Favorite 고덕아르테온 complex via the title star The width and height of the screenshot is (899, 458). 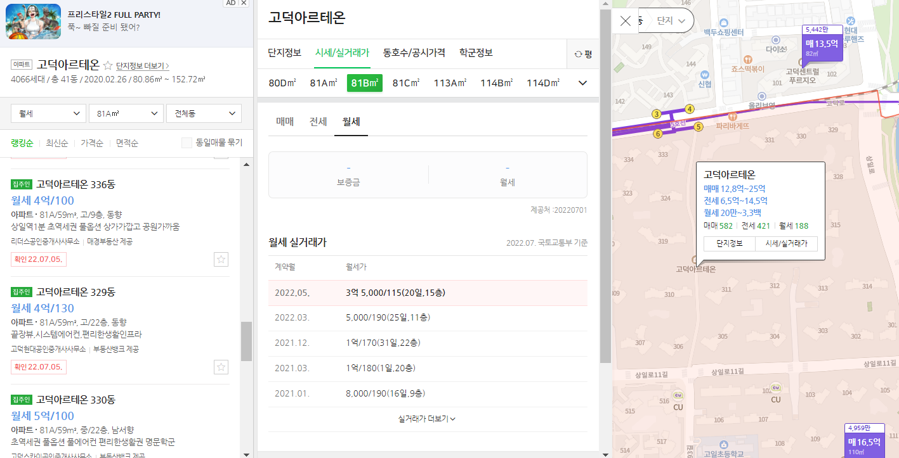[108, 65]
